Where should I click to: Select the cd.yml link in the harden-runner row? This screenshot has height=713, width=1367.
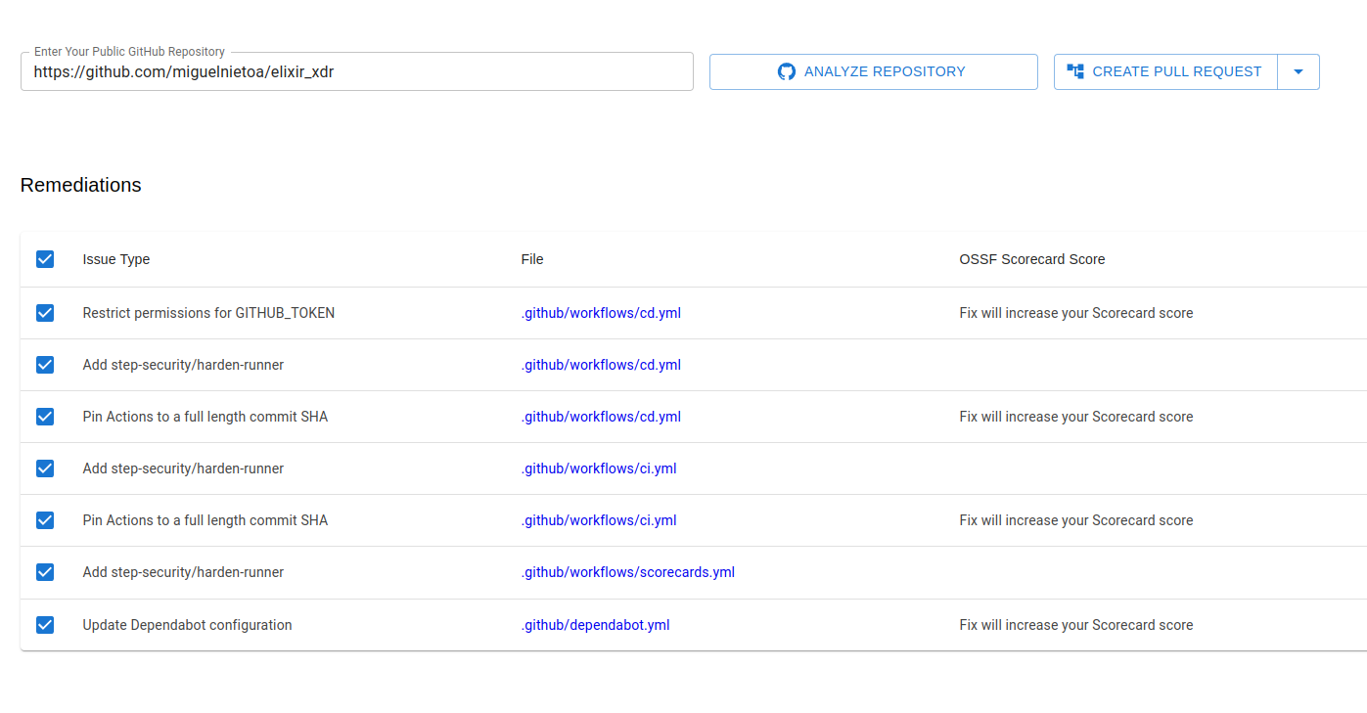point(601,364)
